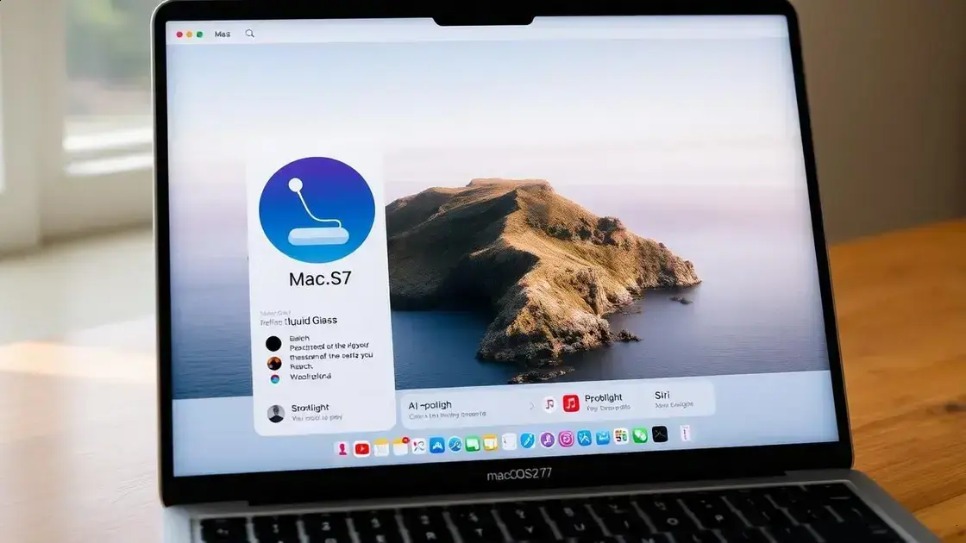Expand the chevron arrow after AI ~poligh
966x543 pixels.
pyautogui.click(x=531, y=406)
